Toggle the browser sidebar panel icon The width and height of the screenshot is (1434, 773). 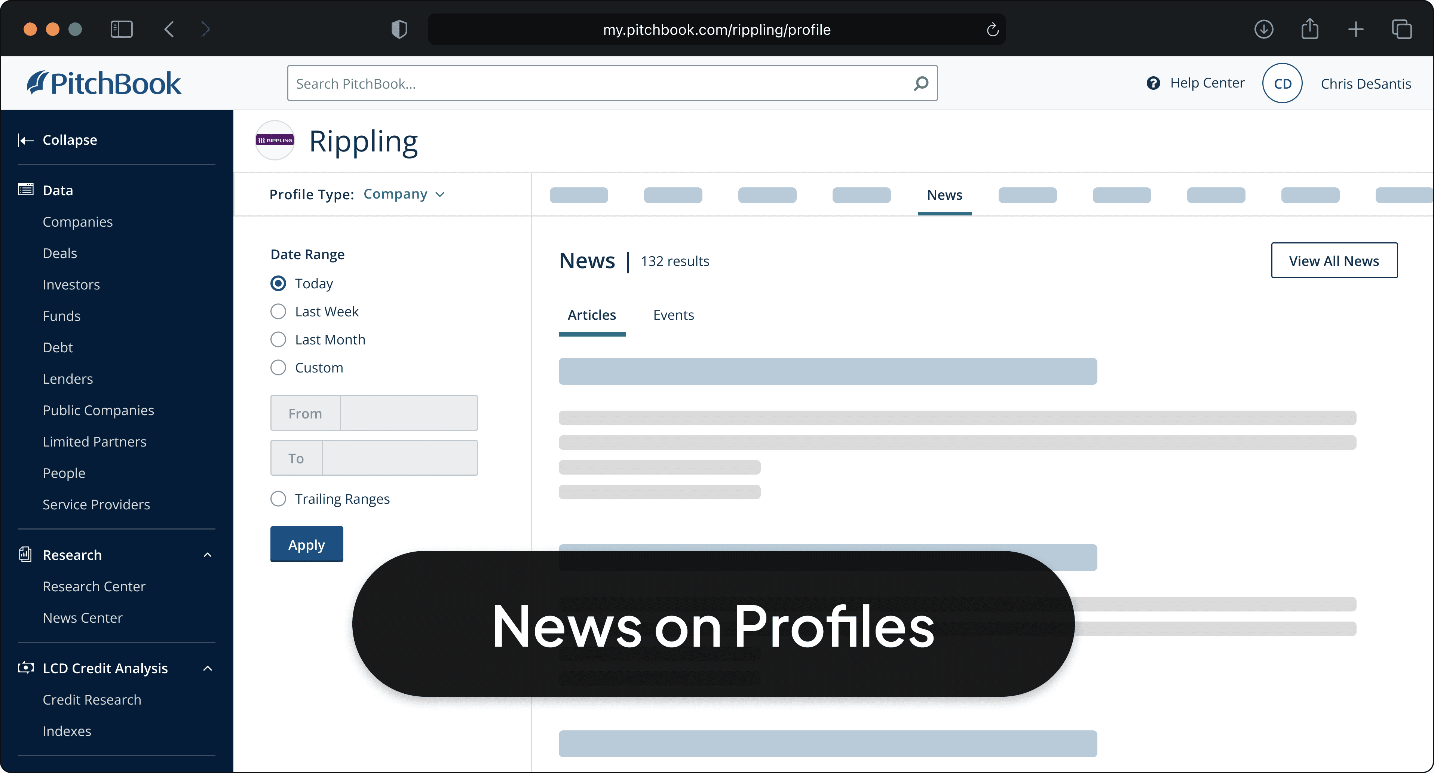click(121, 30)
